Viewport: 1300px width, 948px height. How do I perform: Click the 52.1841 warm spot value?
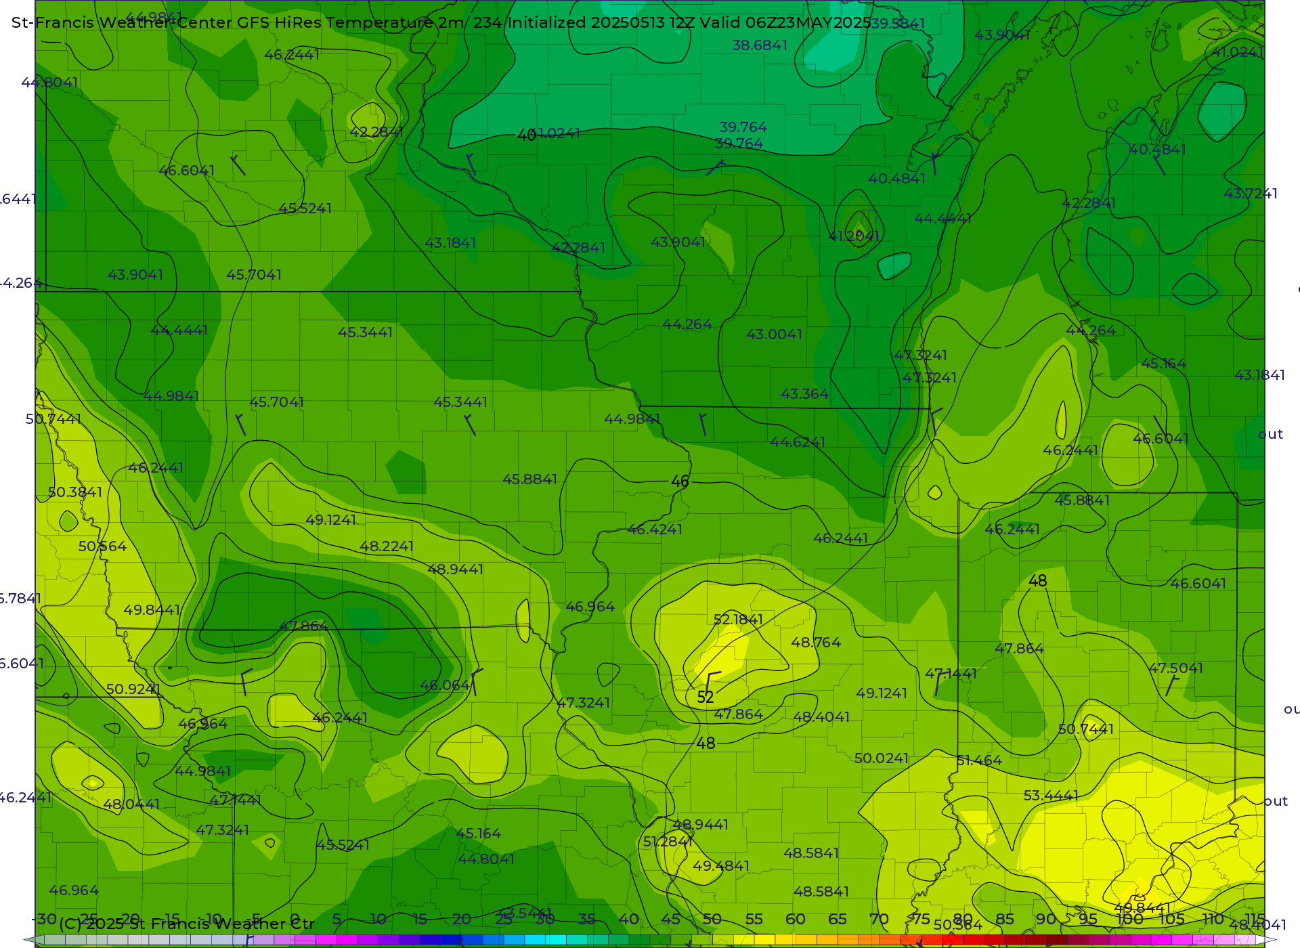[x=738, y=620]
